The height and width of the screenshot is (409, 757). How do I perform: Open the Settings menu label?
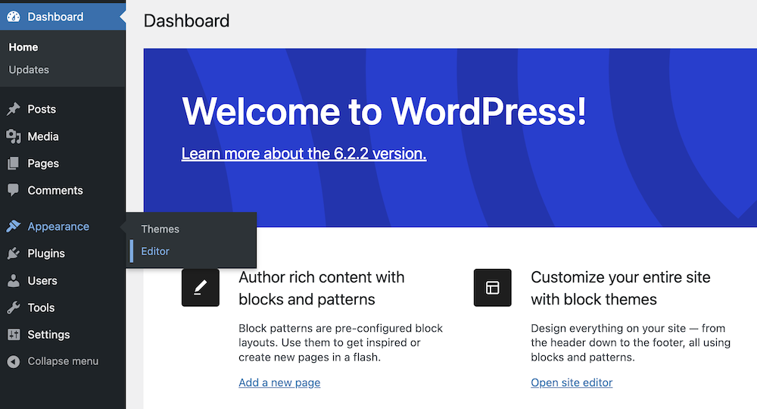(x=48, y=335)
